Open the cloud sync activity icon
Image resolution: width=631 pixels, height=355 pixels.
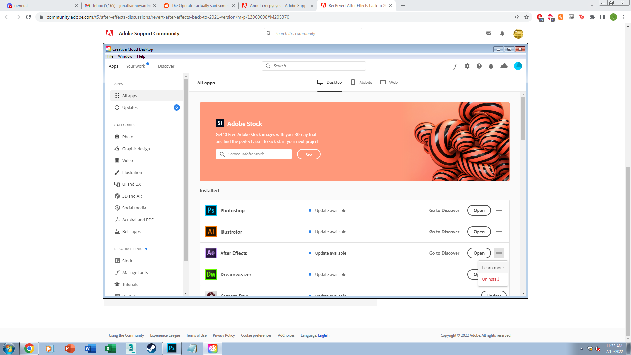[x=504, y=66]
